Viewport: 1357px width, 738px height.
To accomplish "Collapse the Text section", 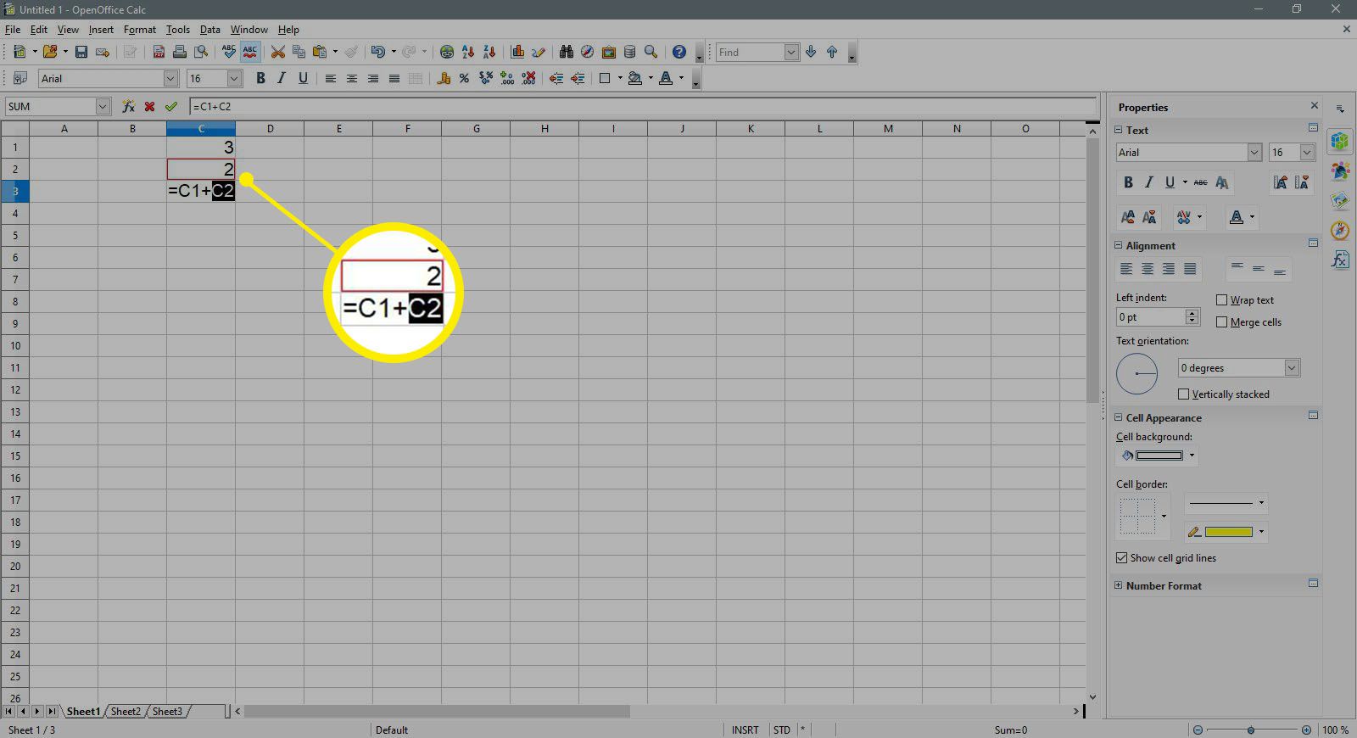I will (1118, 131).
